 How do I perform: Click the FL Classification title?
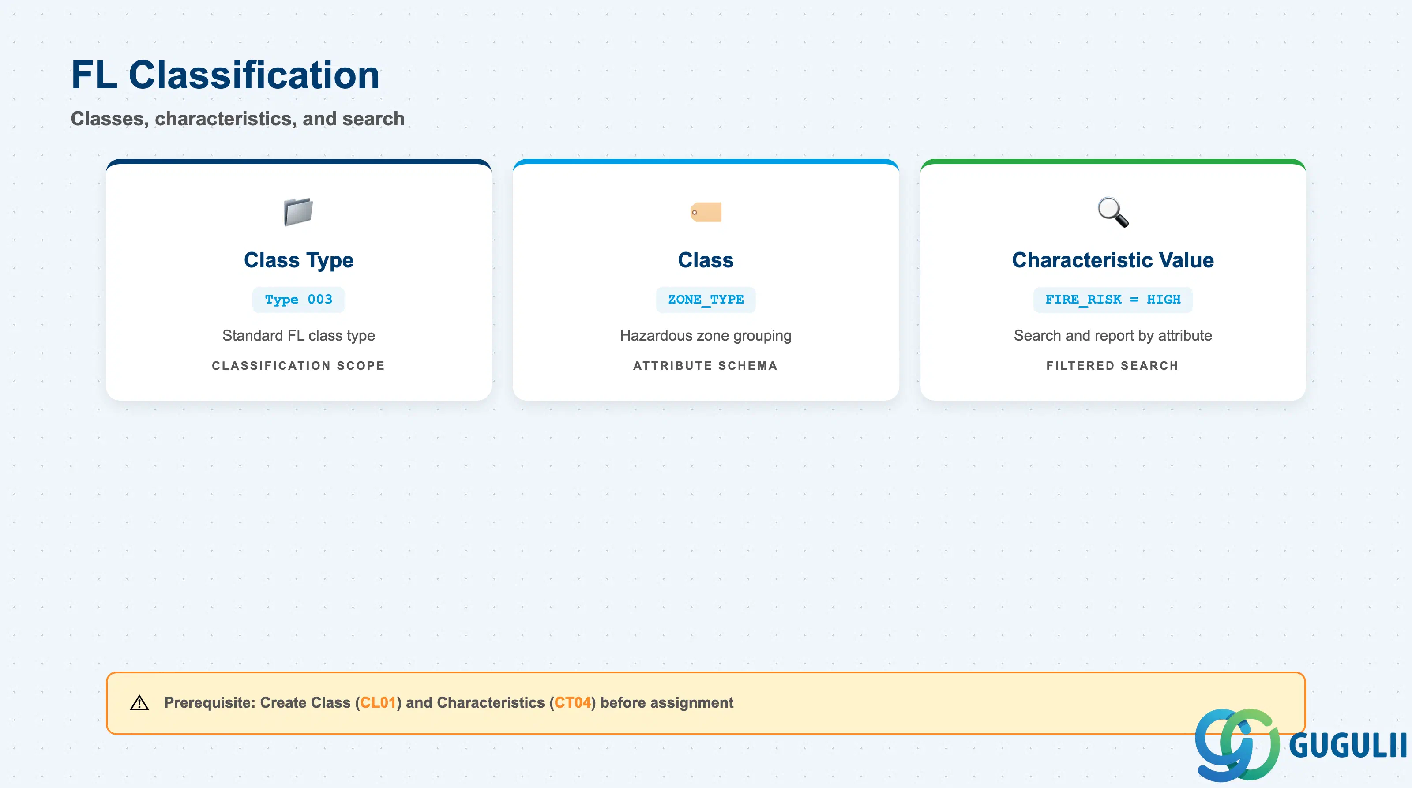(x=225, y=75)
